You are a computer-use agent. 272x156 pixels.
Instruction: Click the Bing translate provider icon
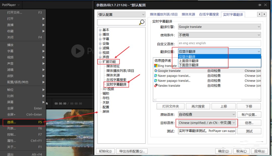[156, 66]
